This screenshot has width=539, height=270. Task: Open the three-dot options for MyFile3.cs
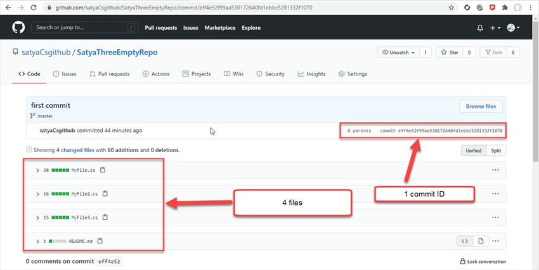point(495,217)
